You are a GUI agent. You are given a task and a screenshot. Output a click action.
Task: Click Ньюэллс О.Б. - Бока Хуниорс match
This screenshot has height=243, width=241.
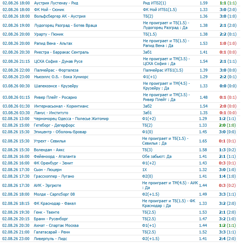click(x=61, y=77)
